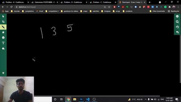181x102 pixels.
Task: Open Photoshop from taskbar
Action: point(81,99)
